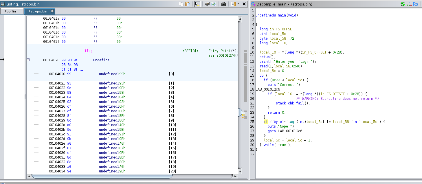Image resolution: width=422 pixels, height=184 pixels.
Task: Click the Decompile graph hierarchy icon
Action: pyautogui.click(x=409, y=4)
